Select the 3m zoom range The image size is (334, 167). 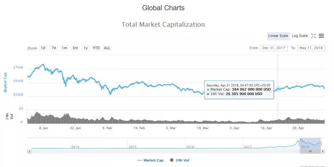coord(75,48)
